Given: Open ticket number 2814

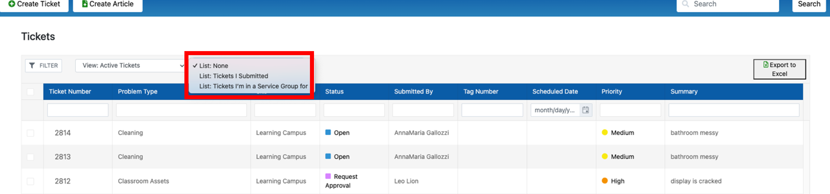Looking at the screenshot, I should [63, 133].
